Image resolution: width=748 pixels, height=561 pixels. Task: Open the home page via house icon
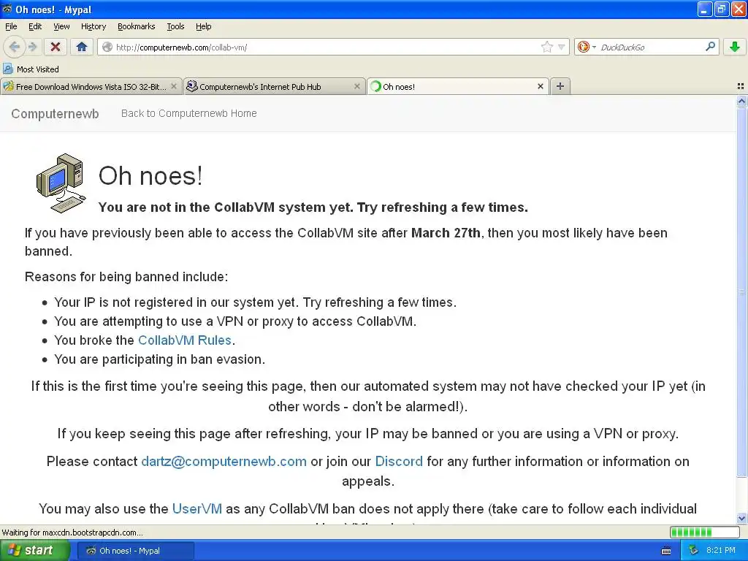82,47
